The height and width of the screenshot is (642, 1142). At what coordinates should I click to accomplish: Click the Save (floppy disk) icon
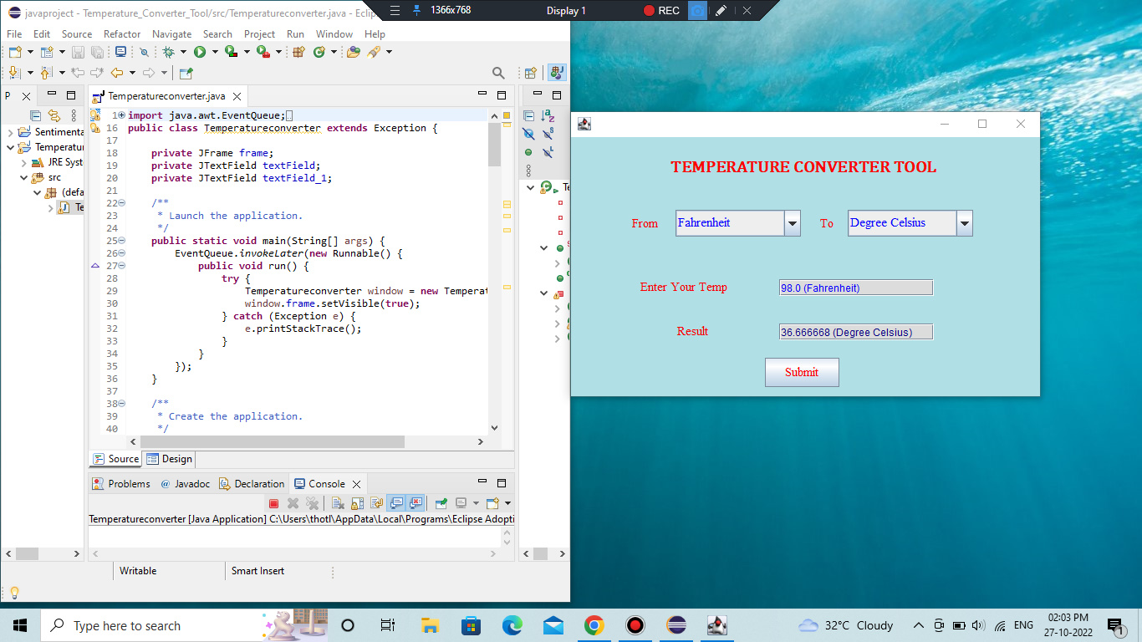78,52
